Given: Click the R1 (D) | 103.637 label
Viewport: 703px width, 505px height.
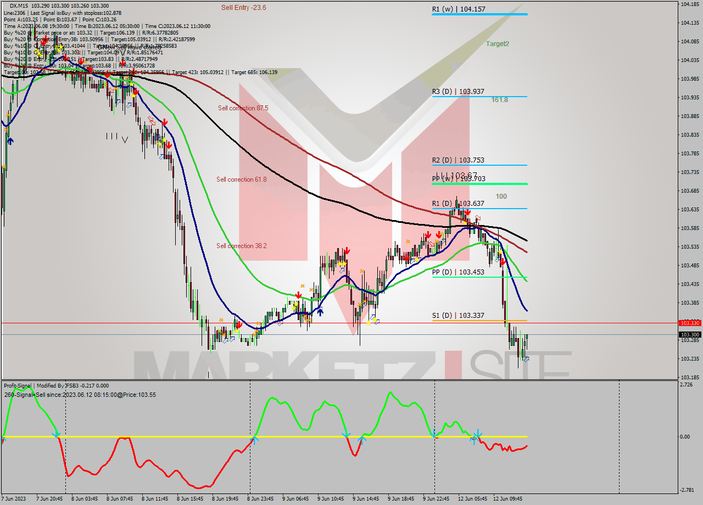Looking at the screenshot, I should point(459,204).
